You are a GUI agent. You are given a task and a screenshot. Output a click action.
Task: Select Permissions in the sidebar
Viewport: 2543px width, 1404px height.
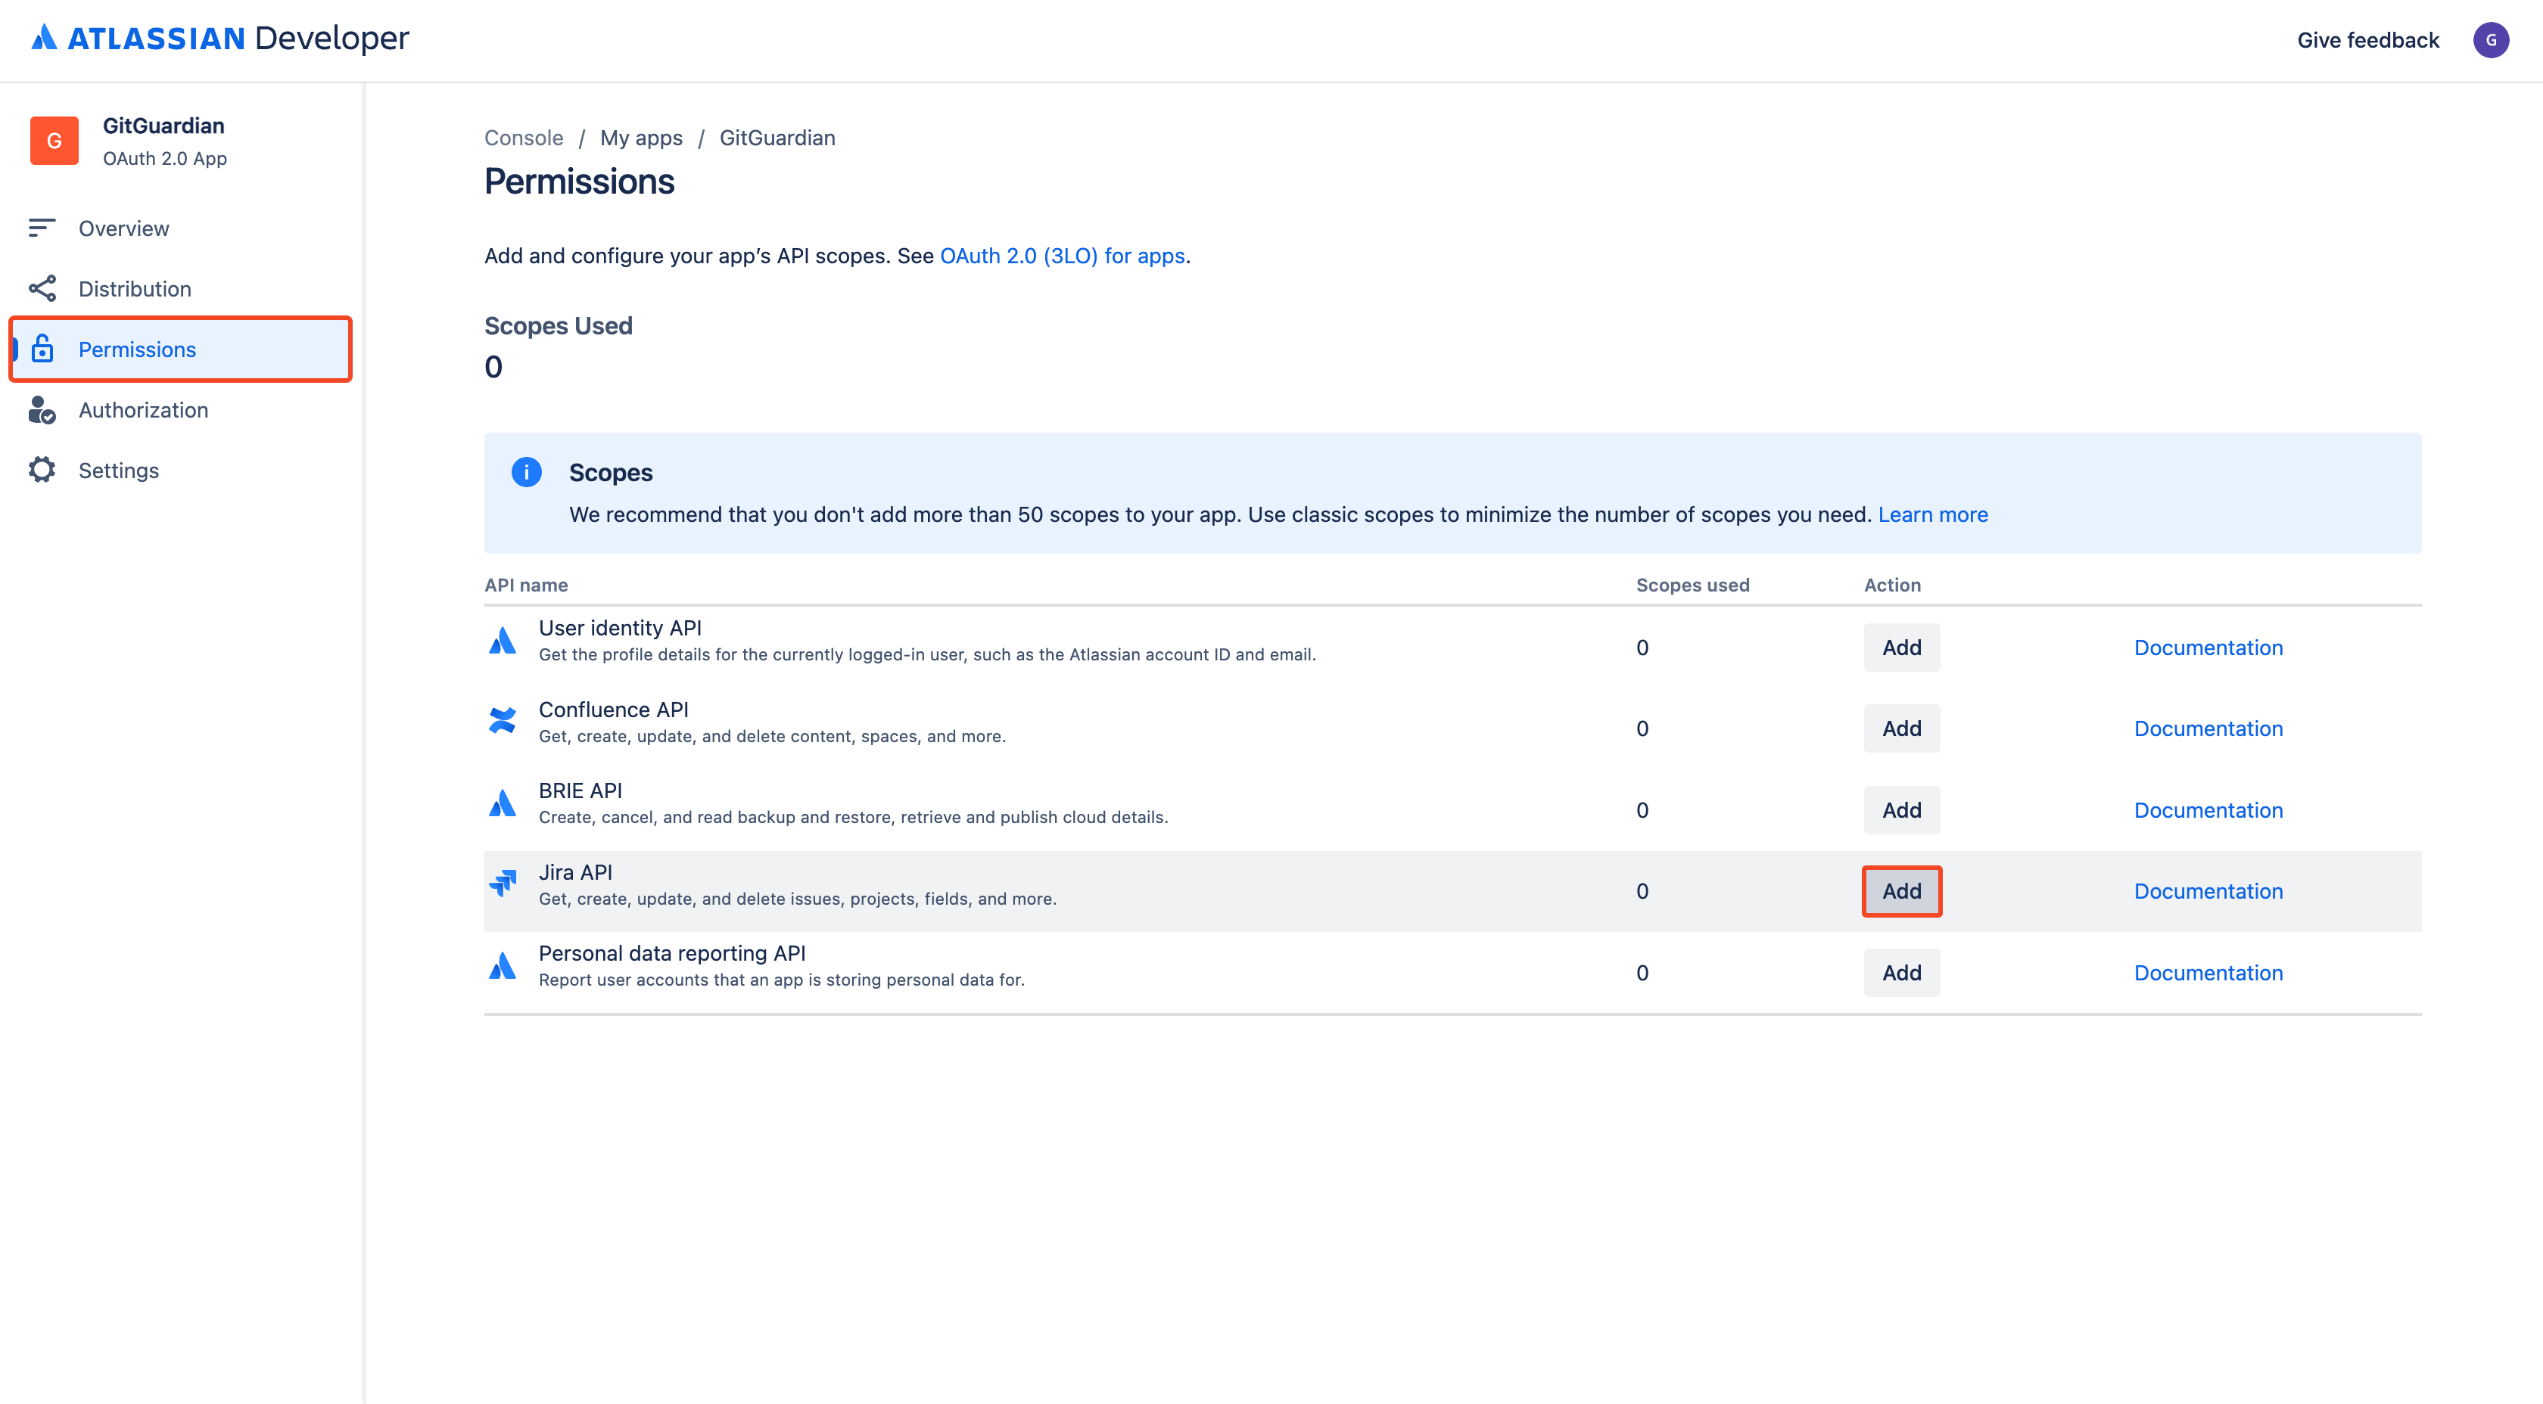[x=181, y=349]
